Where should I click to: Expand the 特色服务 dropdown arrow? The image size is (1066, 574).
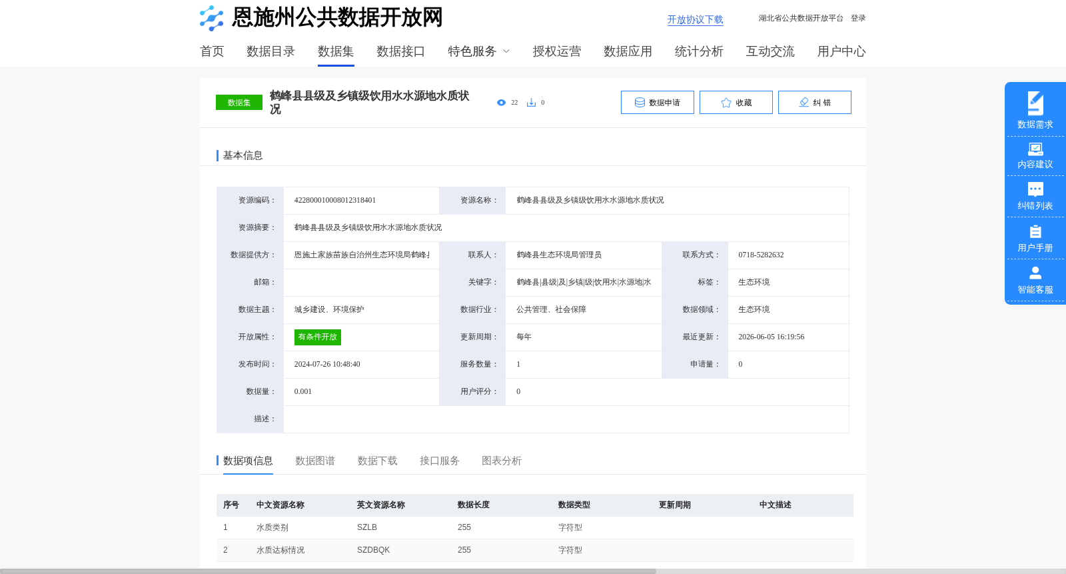[x=506, y=51]
